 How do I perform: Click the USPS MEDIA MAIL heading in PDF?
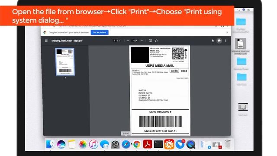coord(160,65)
